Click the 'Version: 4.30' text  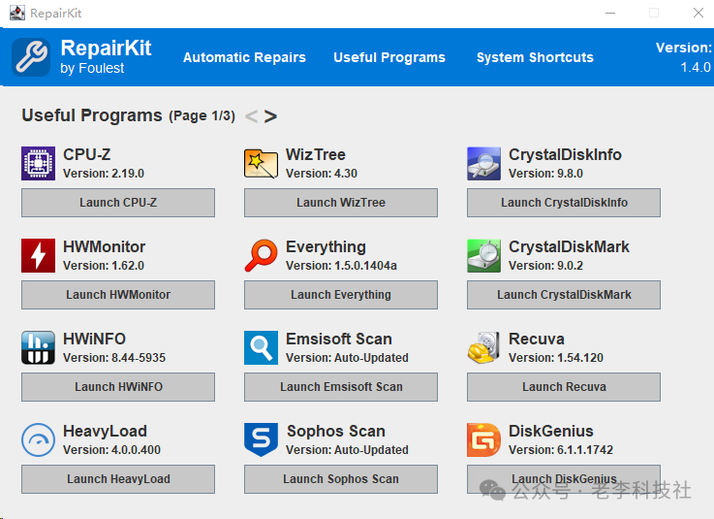322,174
